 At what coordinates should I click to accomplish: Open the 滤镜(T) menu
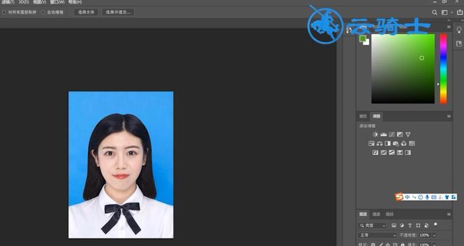point(8,2)
